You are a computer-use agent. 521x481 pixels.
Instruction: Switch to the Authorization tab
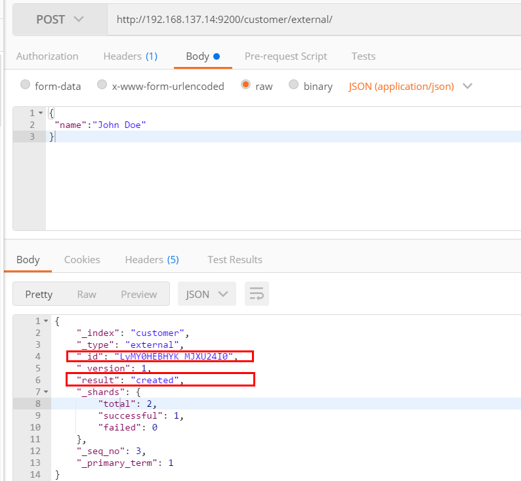(47, 56)
